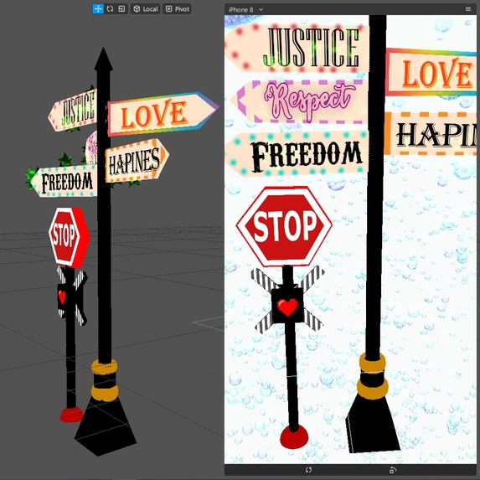480x480 pixels.
Task: Toggle Local coordinate space
Action: click(146, 9)
